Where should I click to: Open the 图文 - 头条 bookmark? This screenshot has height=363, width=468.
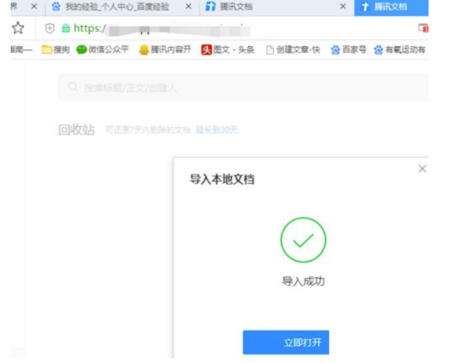(x=228, y=49)
